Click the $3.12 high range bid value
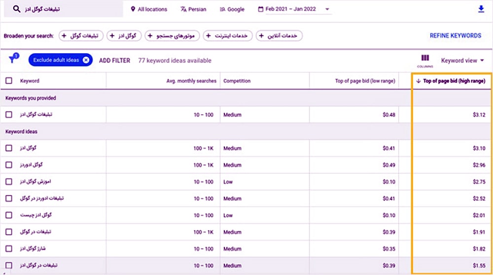Viewport: 493px width, 275px height. (479, 115)
